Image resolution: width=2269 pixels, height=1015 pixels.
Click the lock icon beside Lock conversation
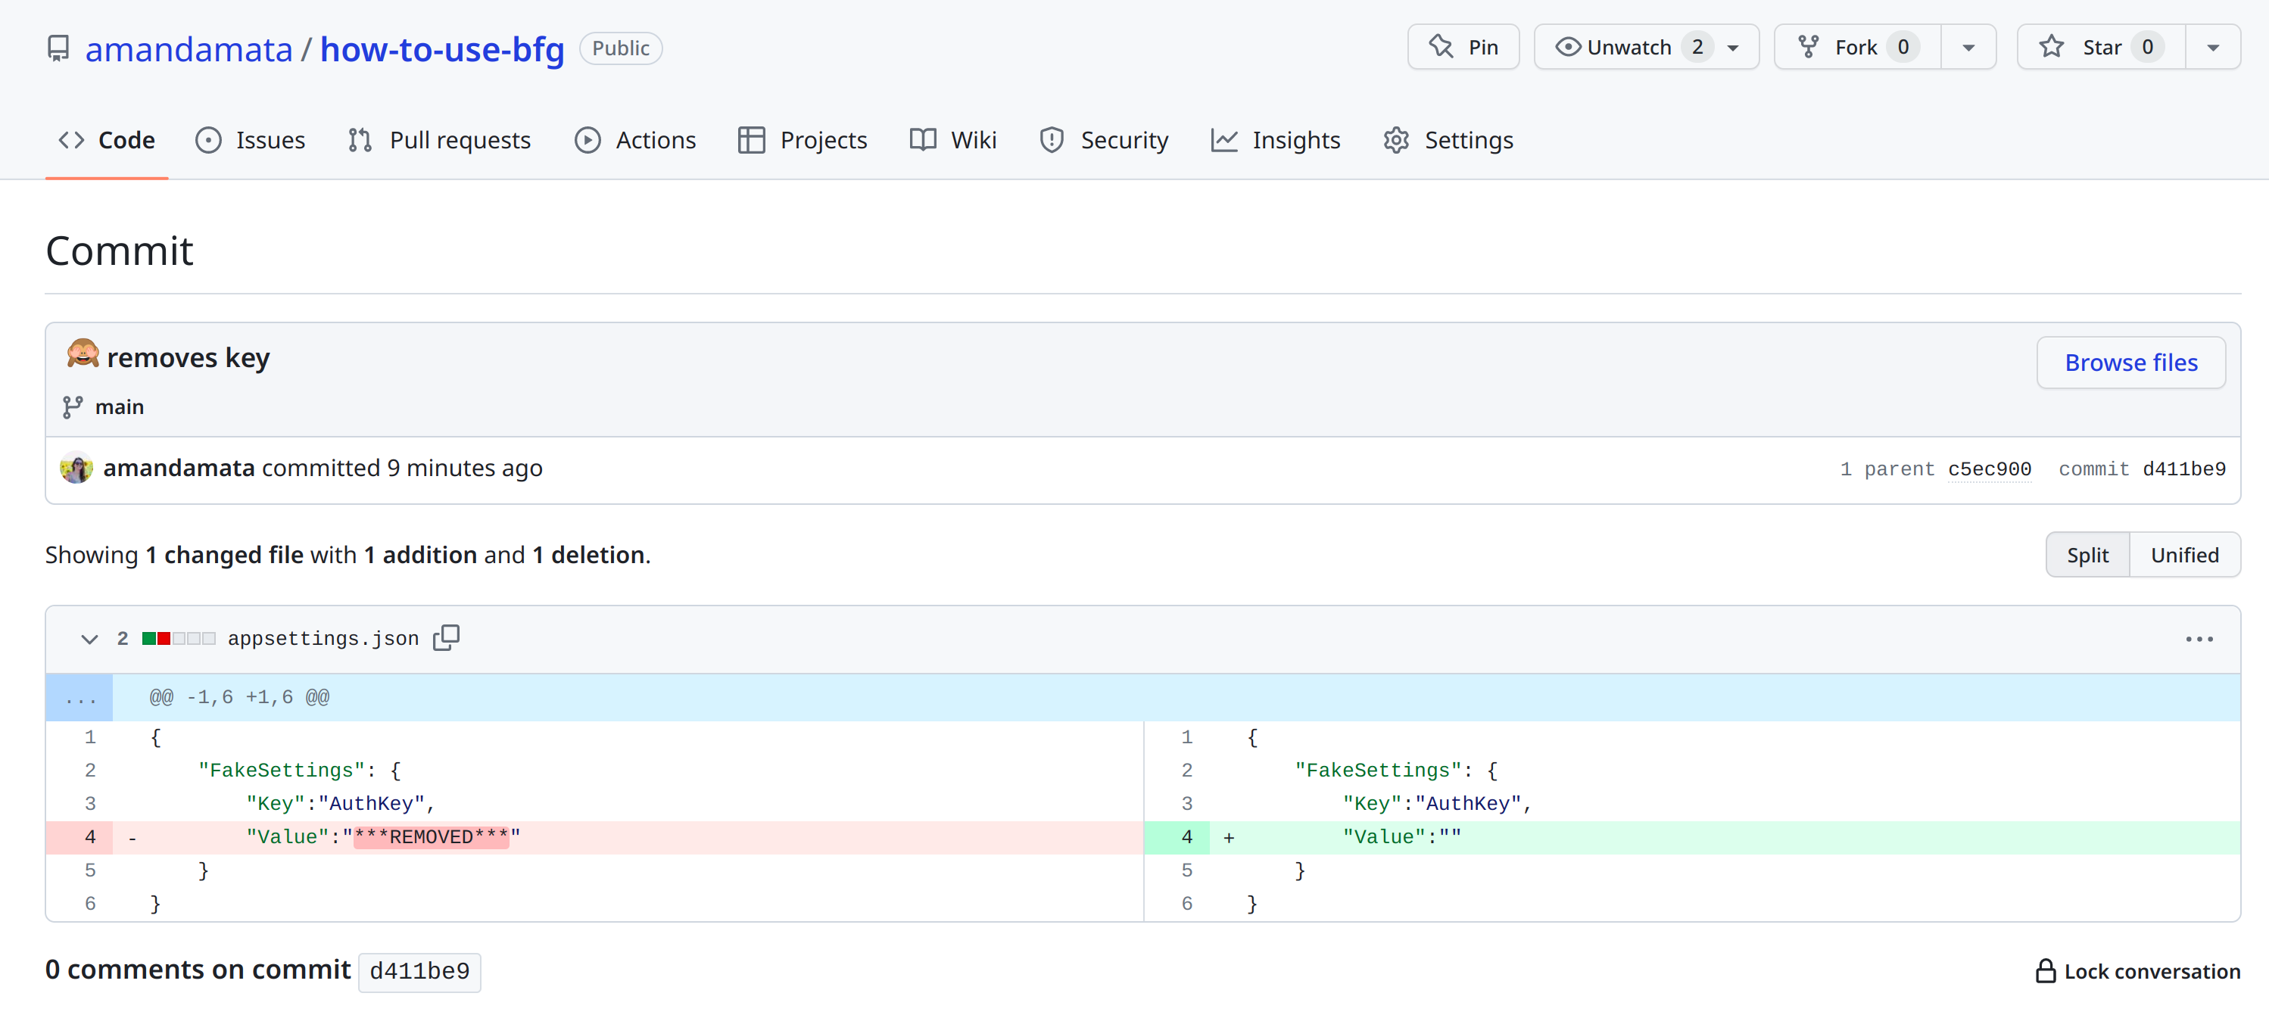coord(2045,970)
